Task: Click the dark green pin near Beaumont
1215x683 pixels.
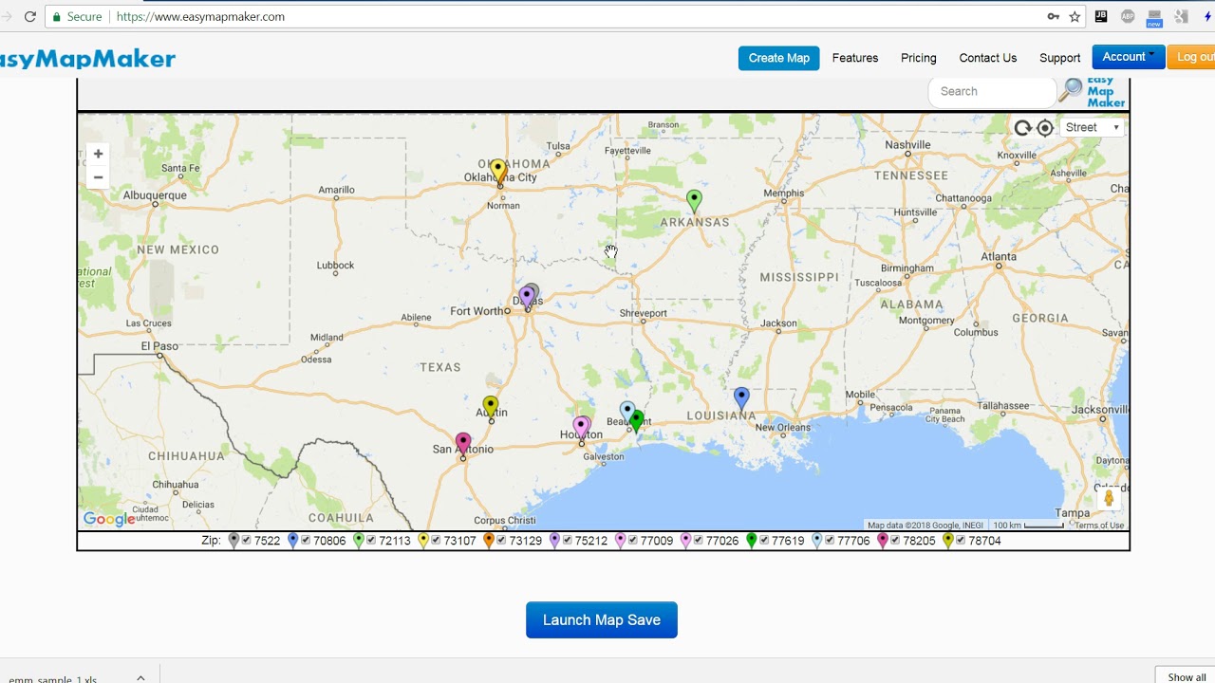Action: coord(637,421)
